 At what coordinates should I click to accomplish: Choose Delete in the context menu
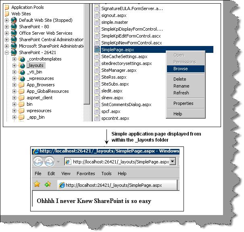pyautogui.click(x=186, y=79)
